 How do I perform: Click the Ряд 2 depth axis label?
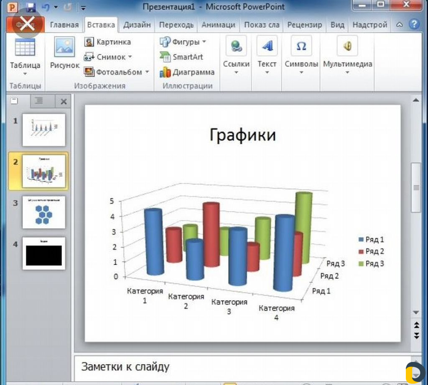tap(329, 276)
